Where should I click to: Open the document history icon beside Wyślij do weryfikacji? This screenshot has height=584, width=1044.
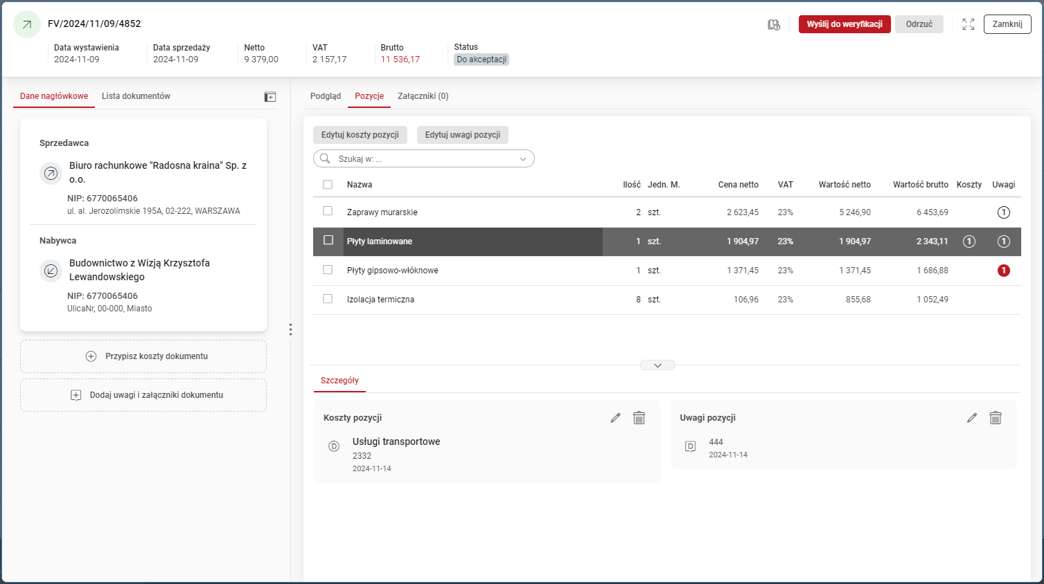pos(774,24)
